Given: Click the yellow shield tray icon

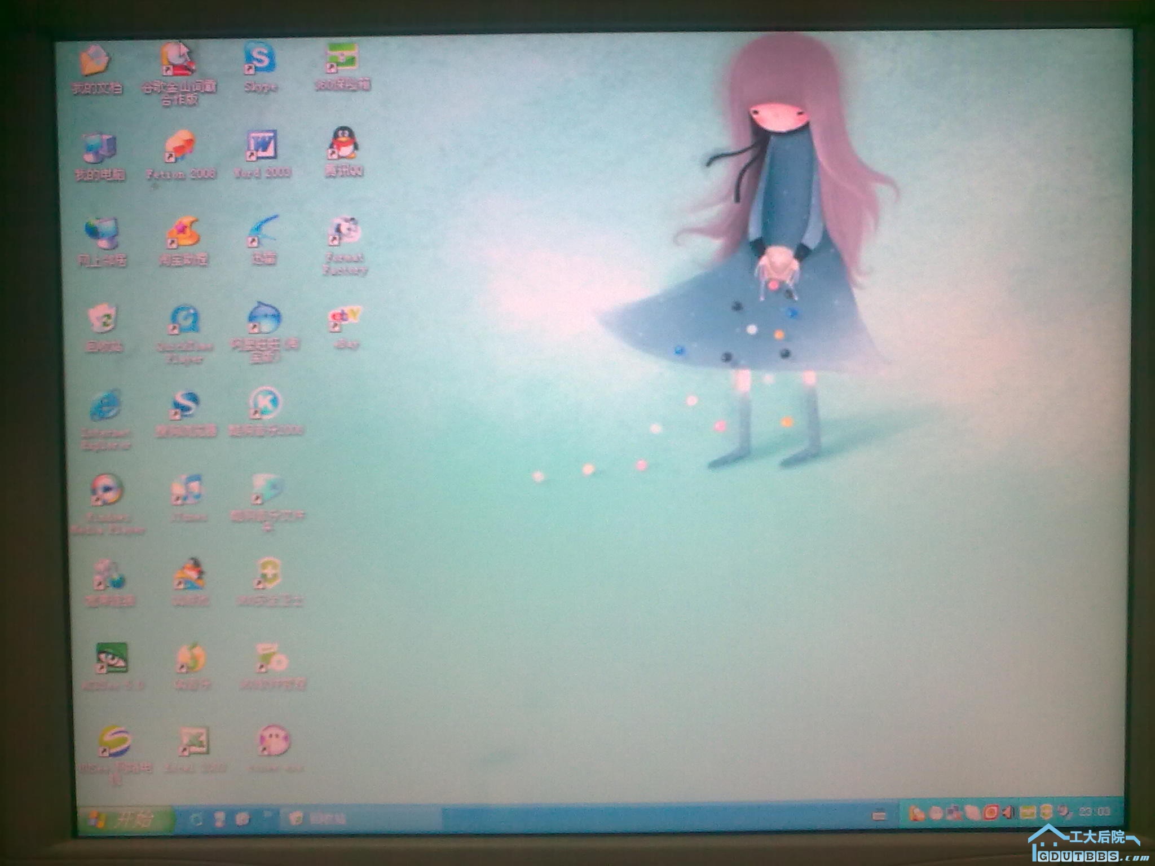Looking at the screenshot, I should tap(1046, 812).
